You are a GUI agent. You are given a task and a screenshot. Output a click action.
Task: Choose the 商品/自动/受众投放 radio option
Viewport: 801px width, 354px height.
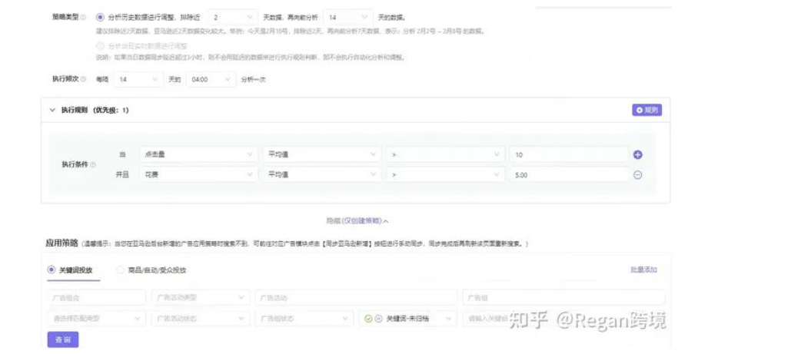tap(120, 270)
